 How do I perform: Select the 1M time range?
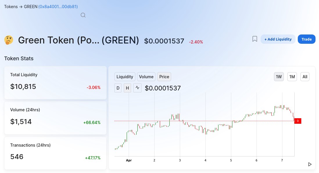pos(292,77)
